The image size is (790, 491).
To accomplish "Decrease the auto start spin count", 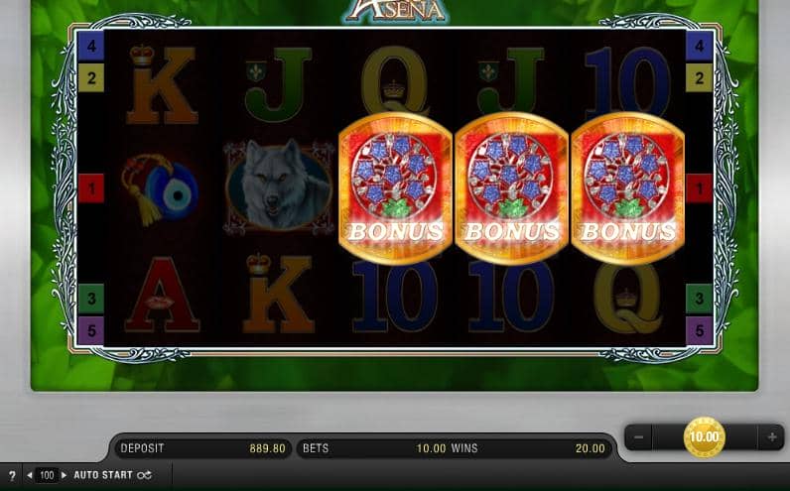I will pos(30,475).
